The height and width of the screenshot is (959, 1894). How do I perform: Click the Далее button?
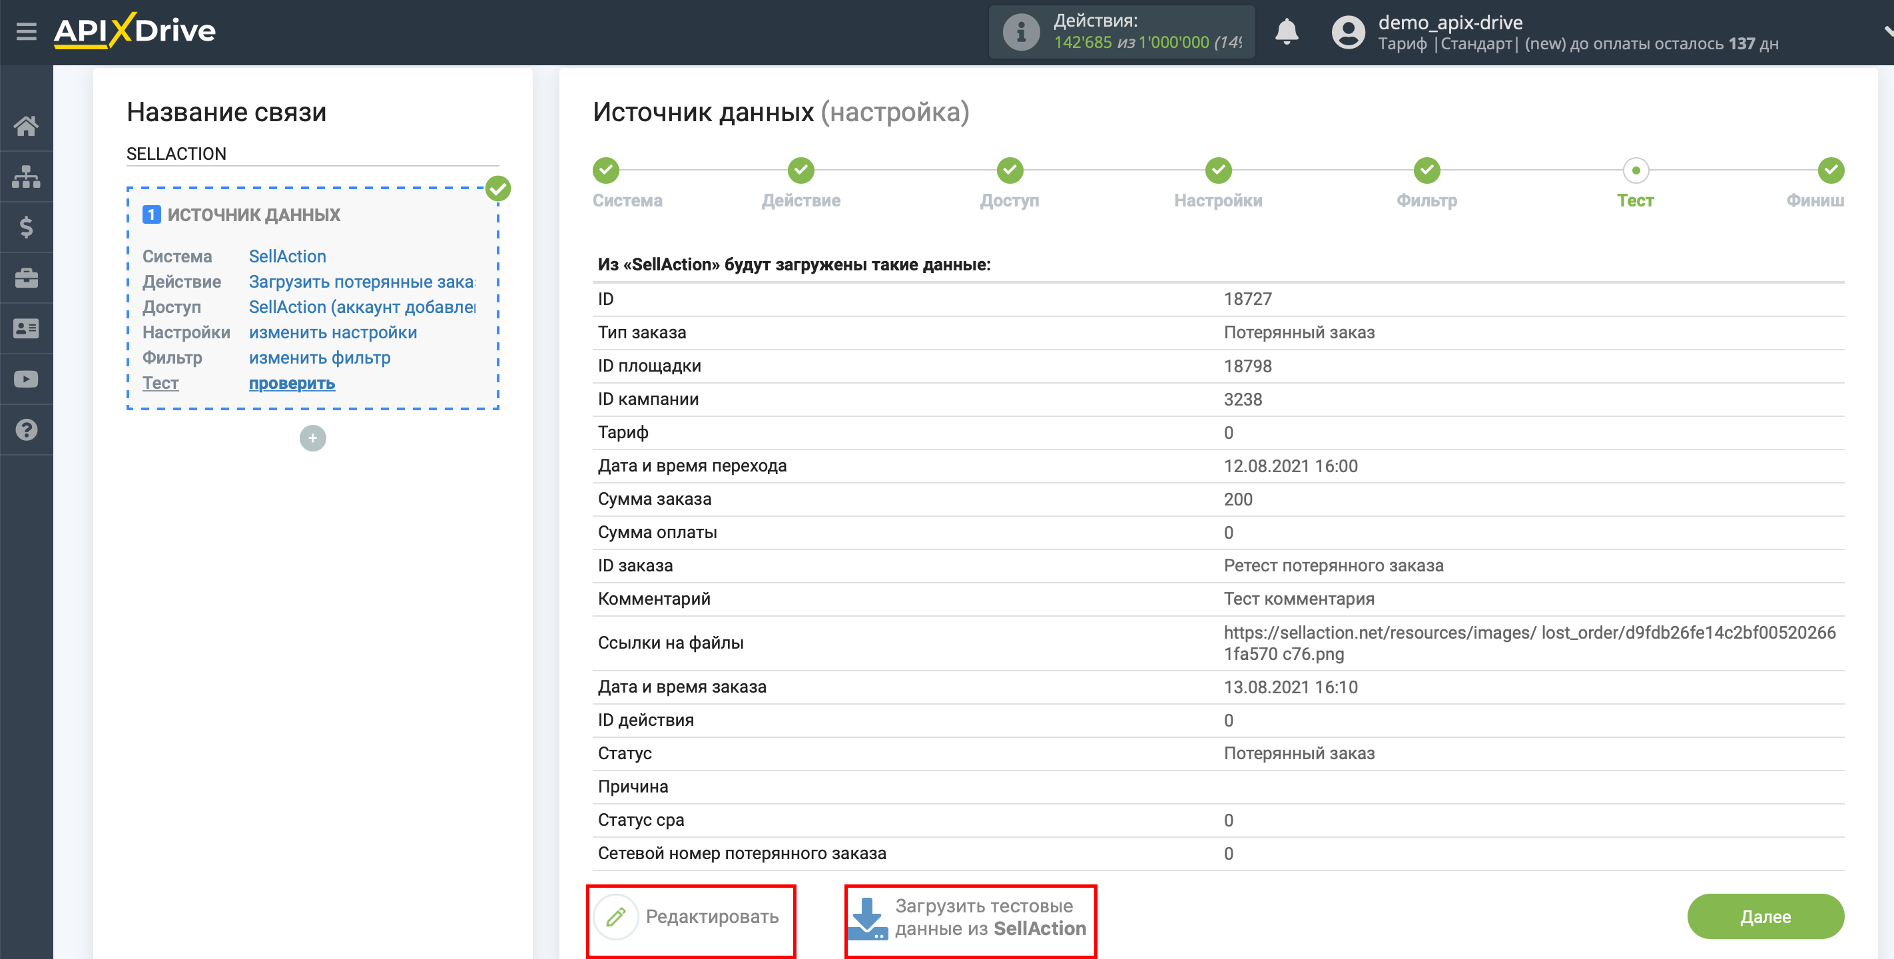point(1765,916)
